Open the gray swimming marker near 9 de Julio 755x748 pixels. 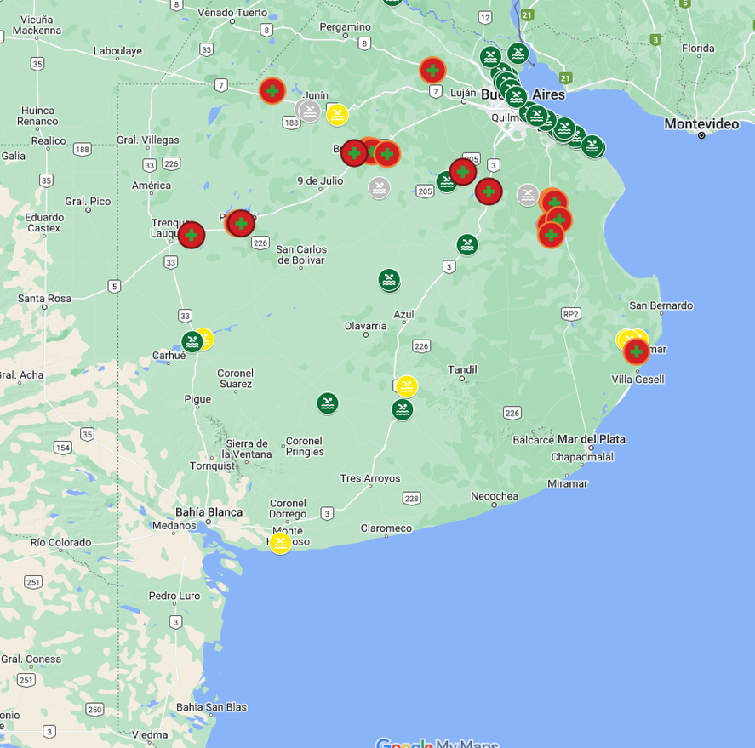pyautogui.click(x=377, y=187)
